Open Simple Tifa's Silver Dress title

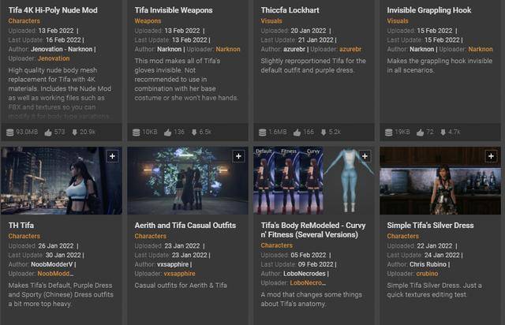[430, 226]
